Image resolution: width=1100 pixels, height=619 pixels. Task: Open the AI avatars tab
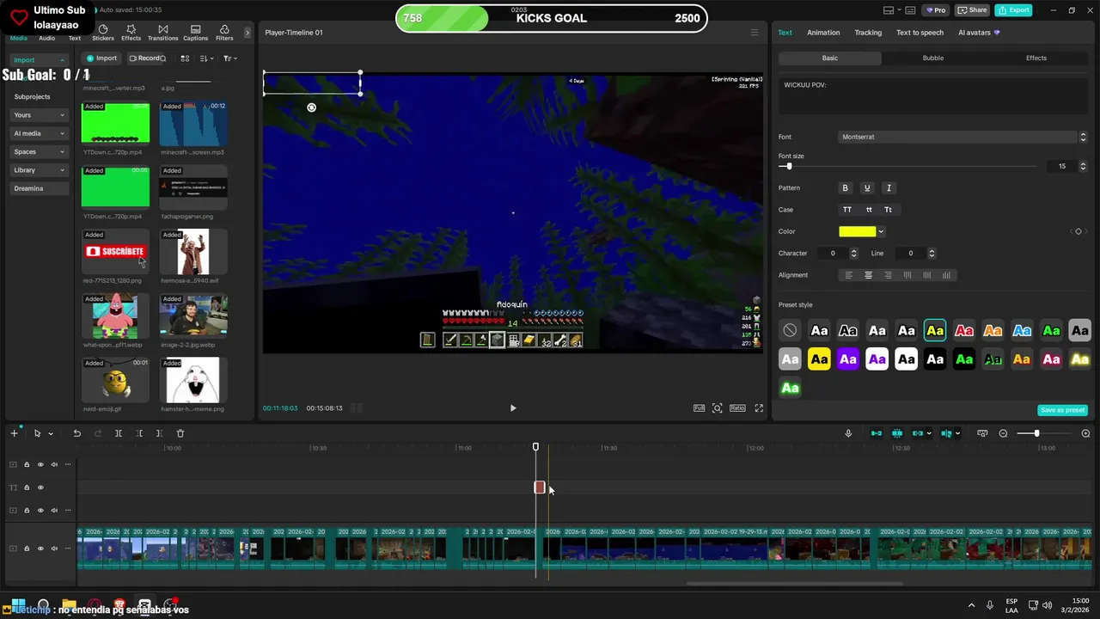point(979,33)
